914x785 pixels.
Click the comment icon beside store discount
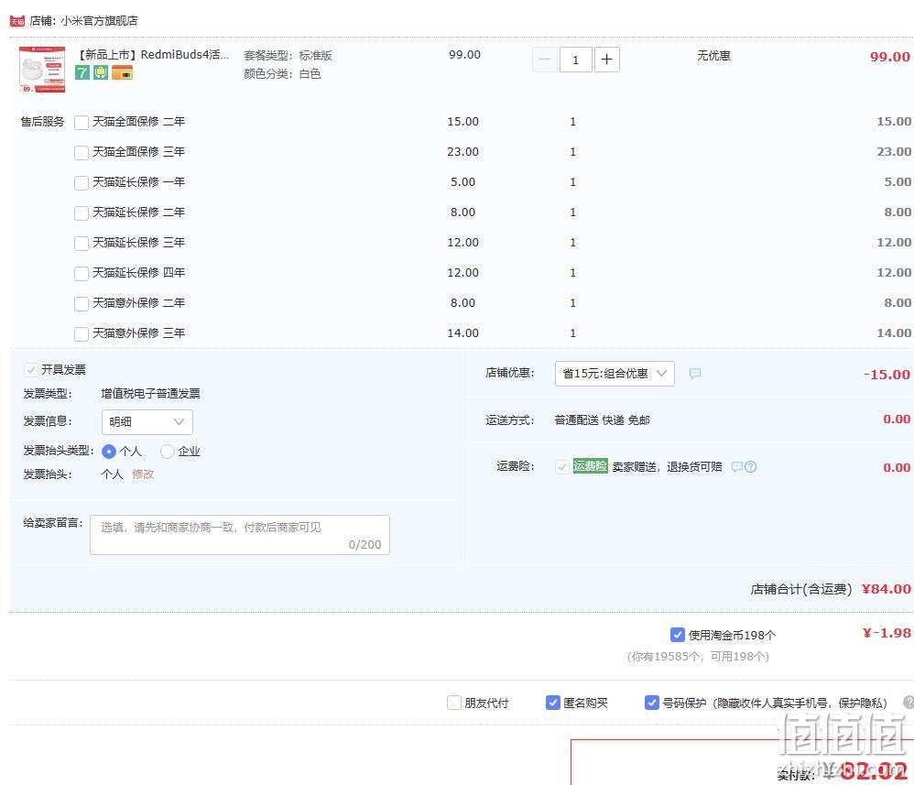pos(695,373)
